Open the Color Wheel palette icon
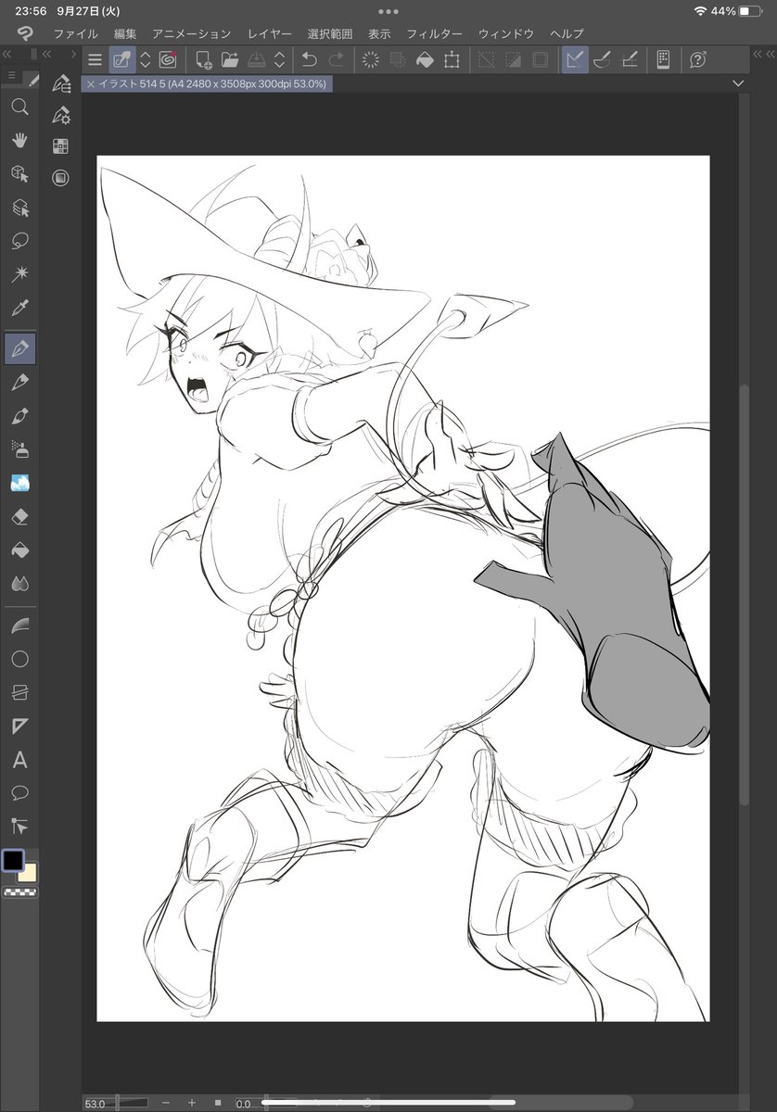This screenshot has width=777, height=1112. click(x=61, y=177)
